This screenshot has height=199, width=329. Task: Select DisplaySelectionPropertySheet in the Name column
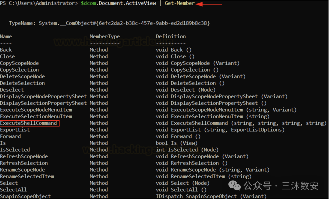click(x=43, y=103)
